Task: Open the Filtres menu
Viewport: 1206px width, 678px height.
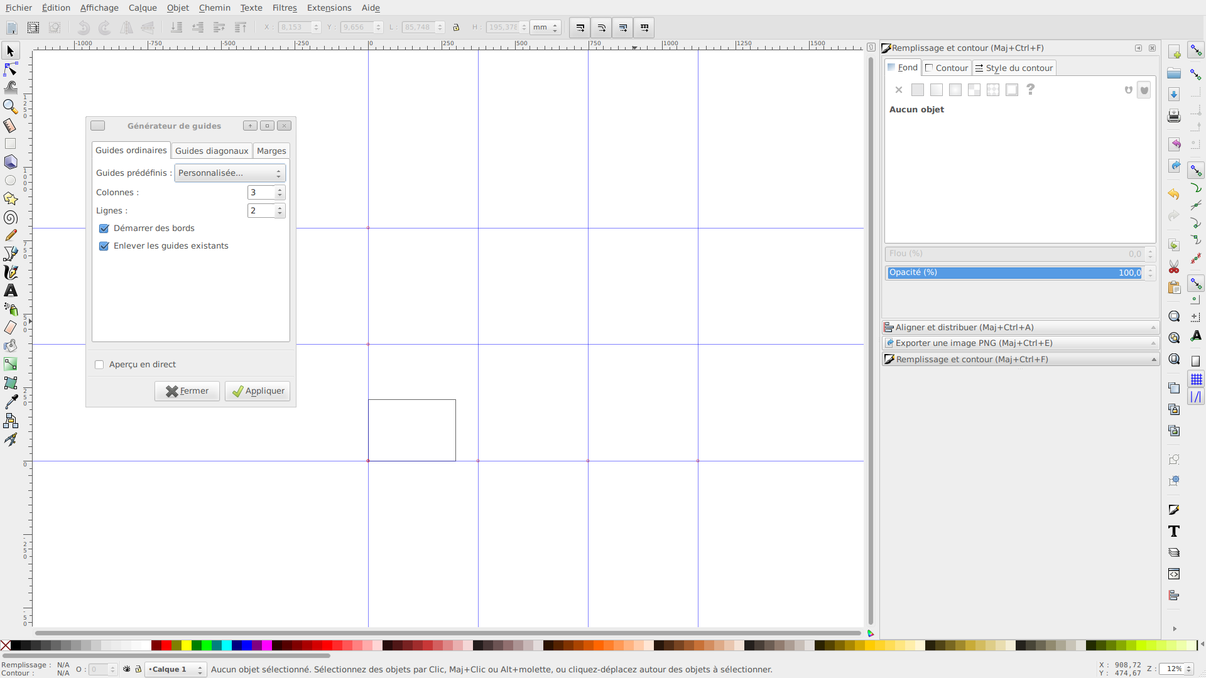Action: [285, 8]
